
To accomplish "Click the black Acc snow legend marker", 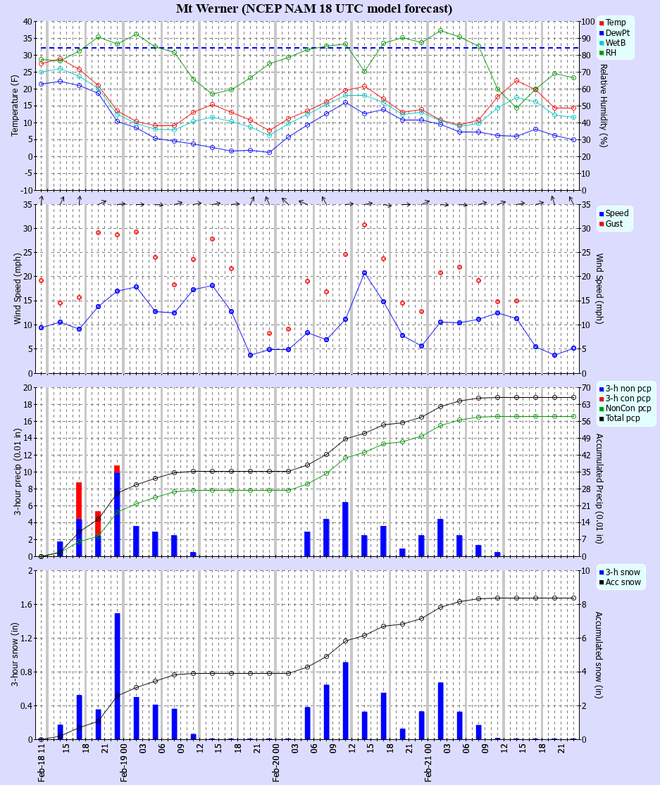I will click(x=602, y=582).
